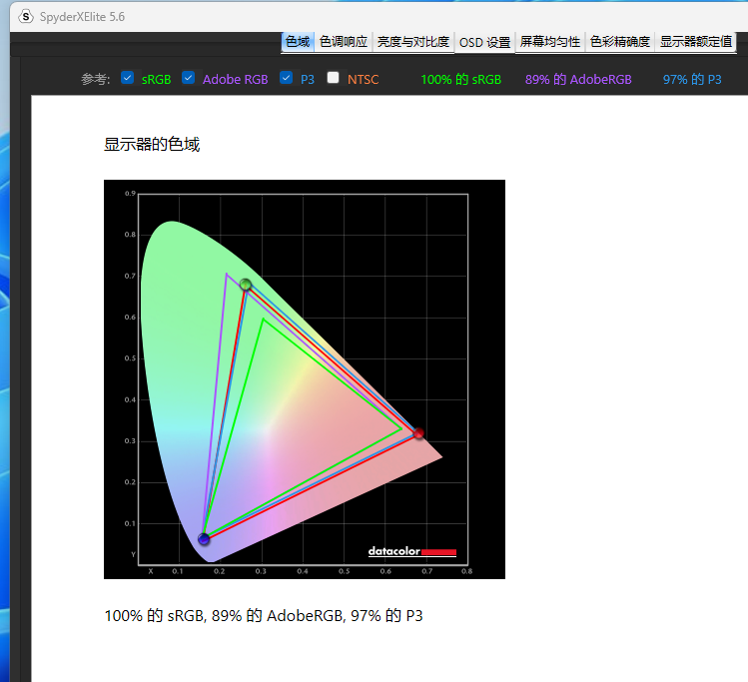This screenshot has height=682, width=748.
Task: Click the blue primary marker on gamut chart
Action: click(x=204, y=539)
